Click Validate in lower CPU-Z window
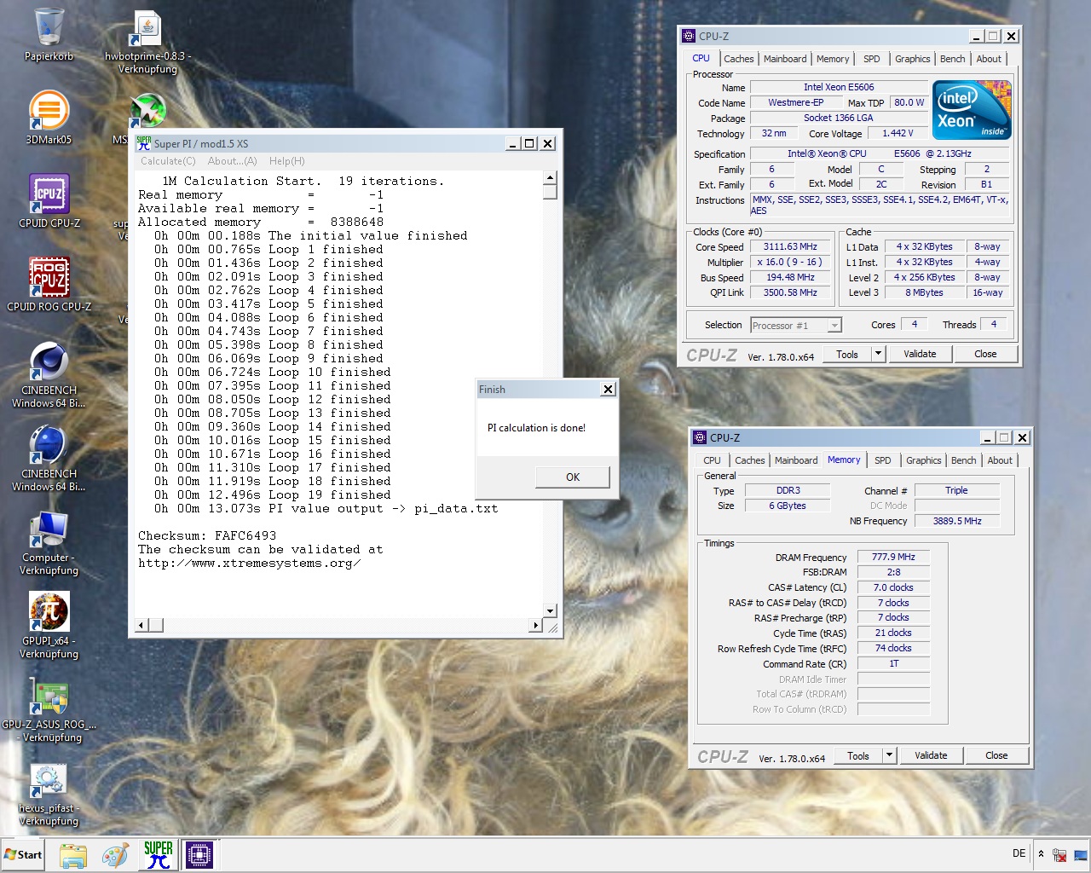 [x=931, y=755]
